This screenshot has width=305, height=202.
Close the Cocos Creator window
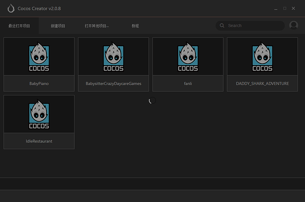click(294, 8)
